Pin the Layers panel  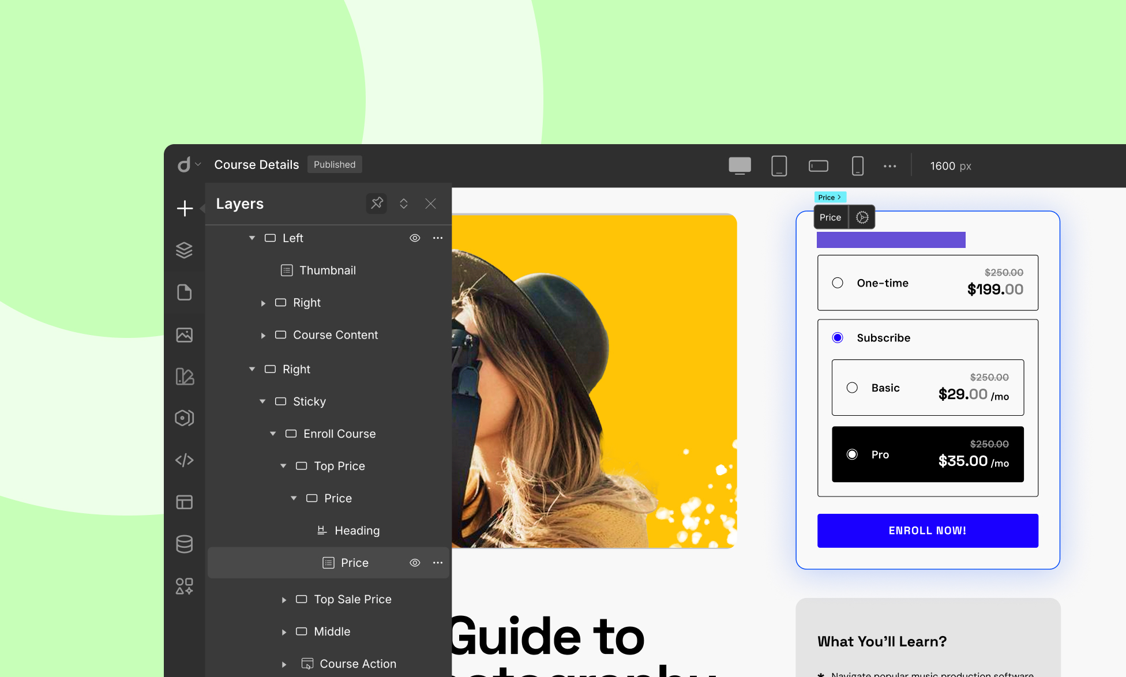point(377,203)
